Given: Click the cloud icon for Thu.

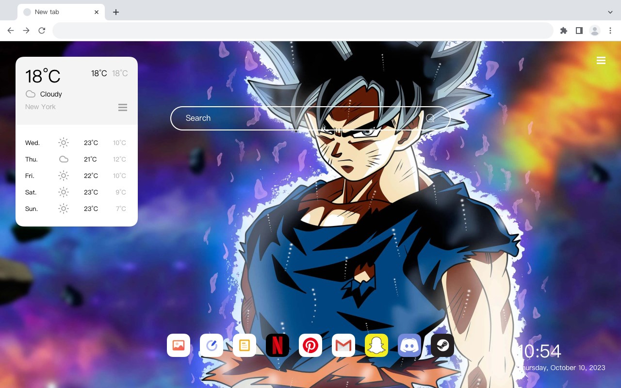Looking at the screenshot, I should [x=64, y=159].
